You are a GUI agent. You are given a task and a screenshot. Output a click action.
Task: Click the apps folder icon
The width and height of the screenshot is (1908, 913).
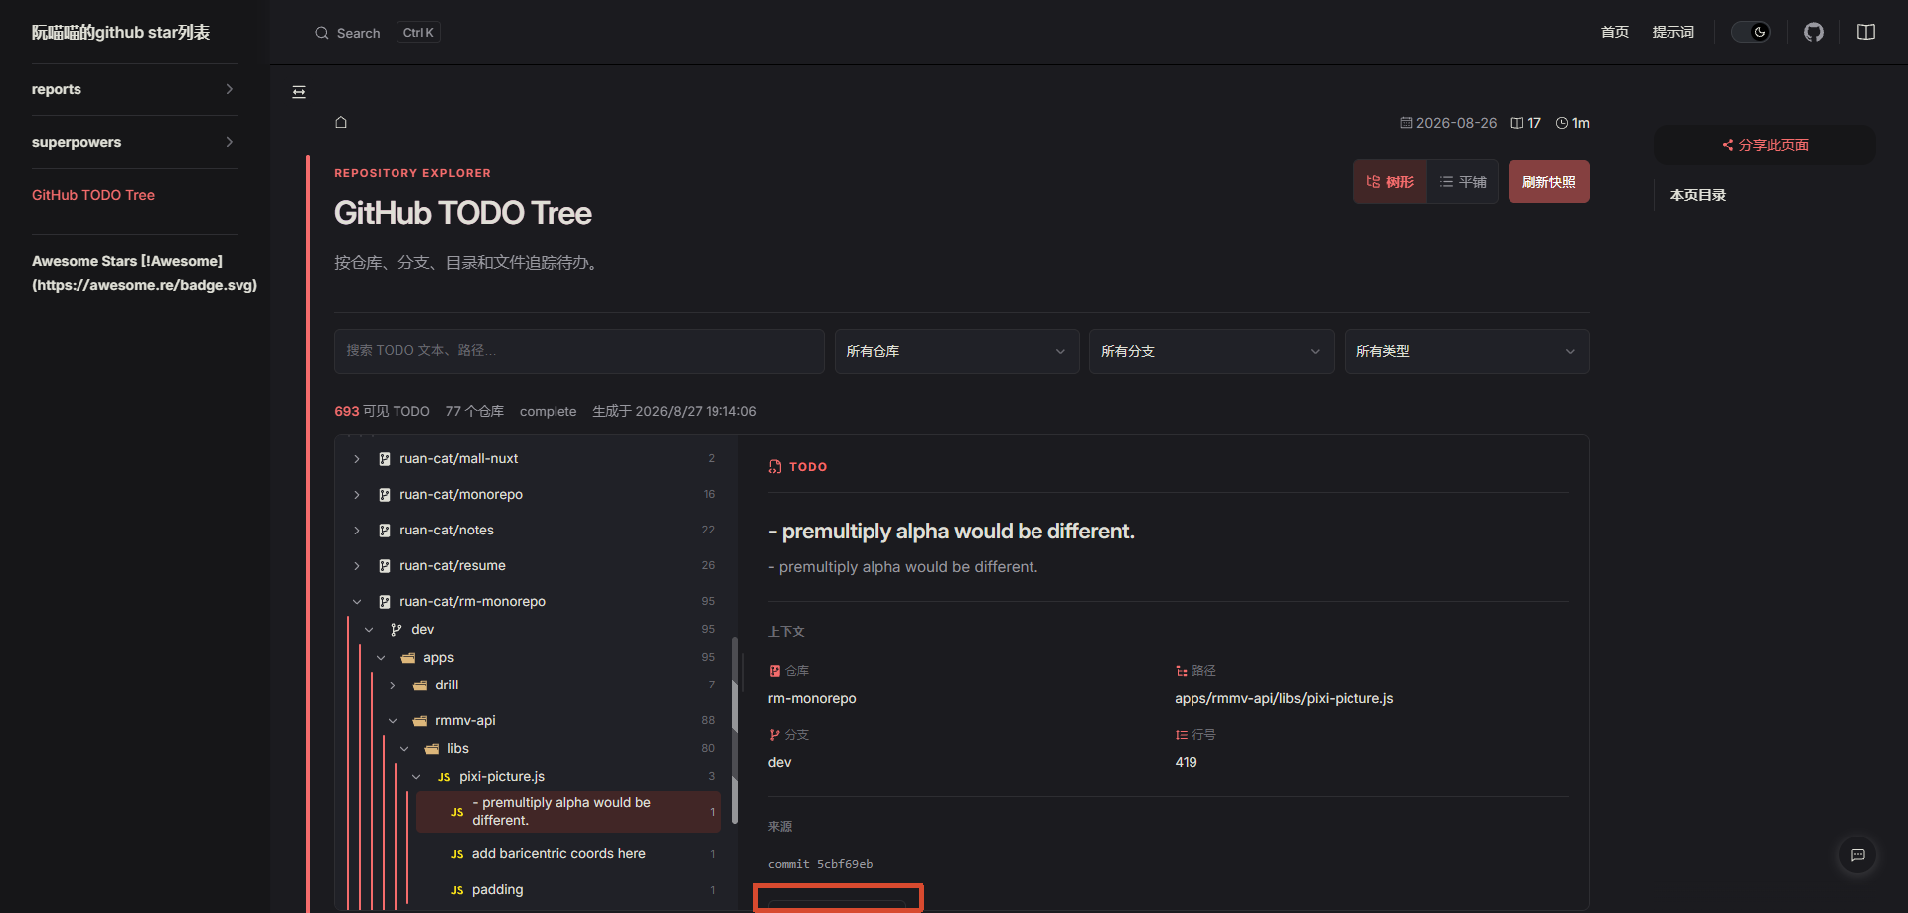pos(408,658)
